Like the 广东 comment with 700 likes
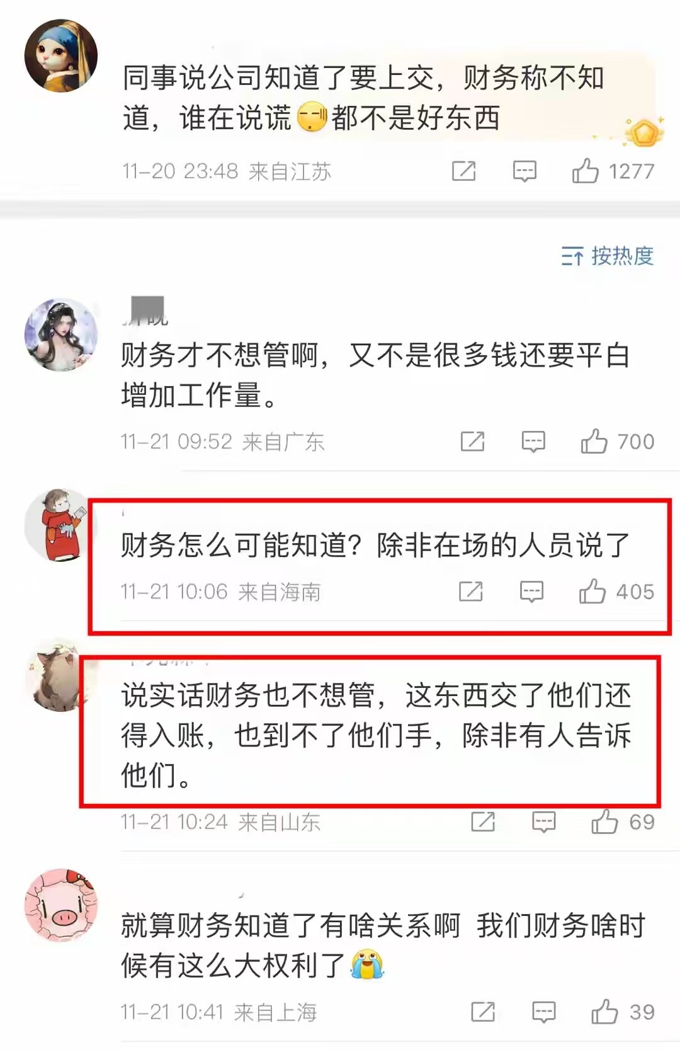 point(594,442)
